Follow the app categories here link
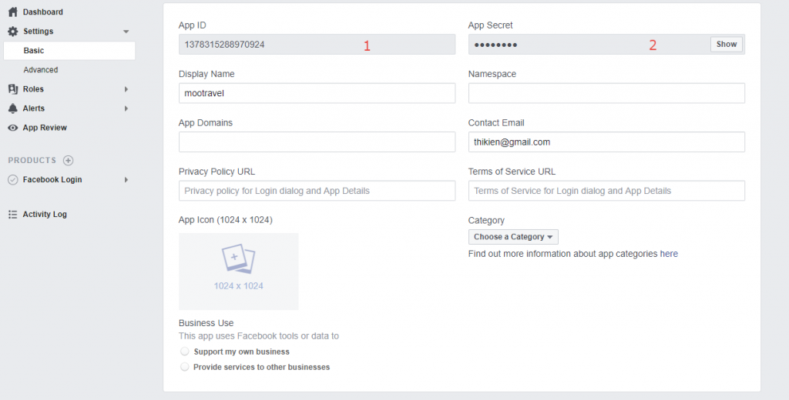The image size is (789, 400). tap(669, 254)
